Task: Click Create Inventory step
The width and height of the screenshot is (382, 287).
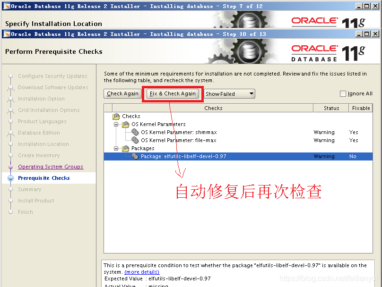Action: pyautogui.click(x=39, y=155)
